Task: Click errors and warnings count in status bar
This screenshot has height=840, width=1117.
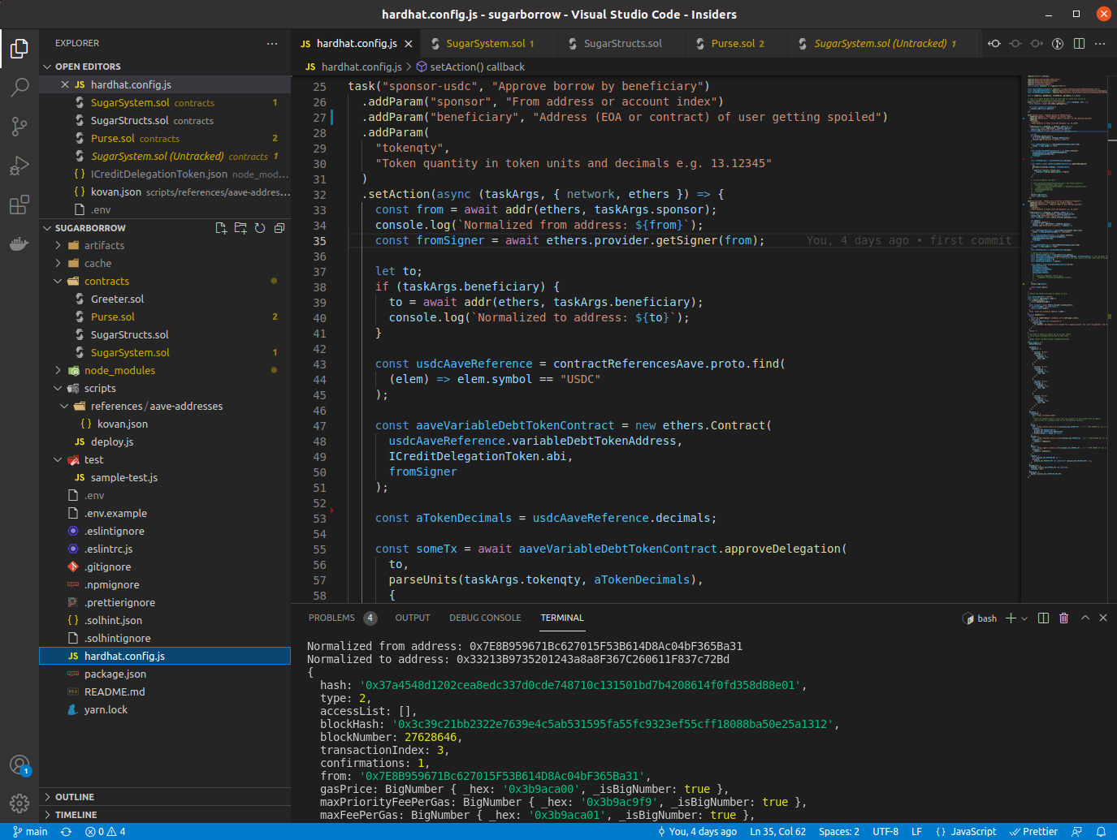Action: click(106, 832)
